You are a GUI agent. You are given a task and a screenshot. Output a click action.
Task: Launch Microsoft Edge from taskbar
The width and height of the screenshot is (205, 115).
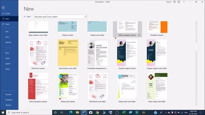[x=71, y=112]
